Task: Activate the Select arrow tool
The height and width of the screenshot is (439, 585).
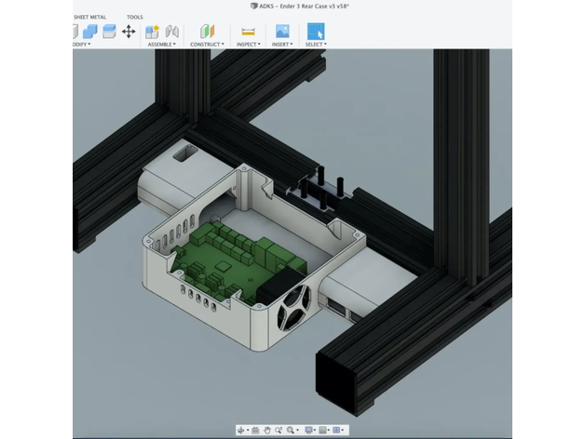Action: (316, 31)
